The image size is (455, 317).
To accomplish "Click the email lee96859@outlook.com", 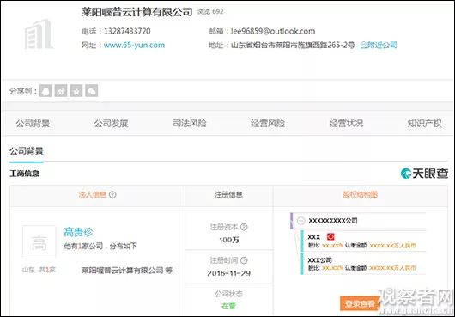I will coord(273,31).
